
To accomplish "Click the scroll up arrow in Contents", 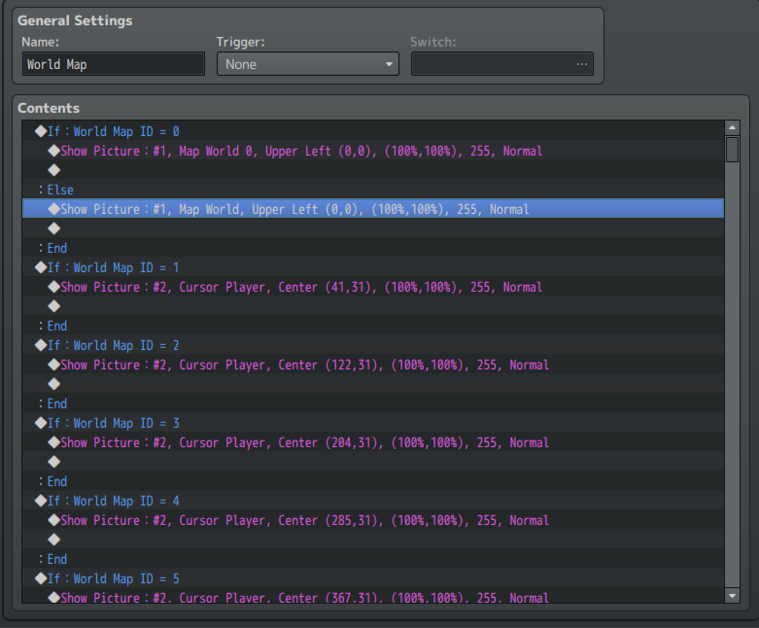I will click(x=733, y=128).
